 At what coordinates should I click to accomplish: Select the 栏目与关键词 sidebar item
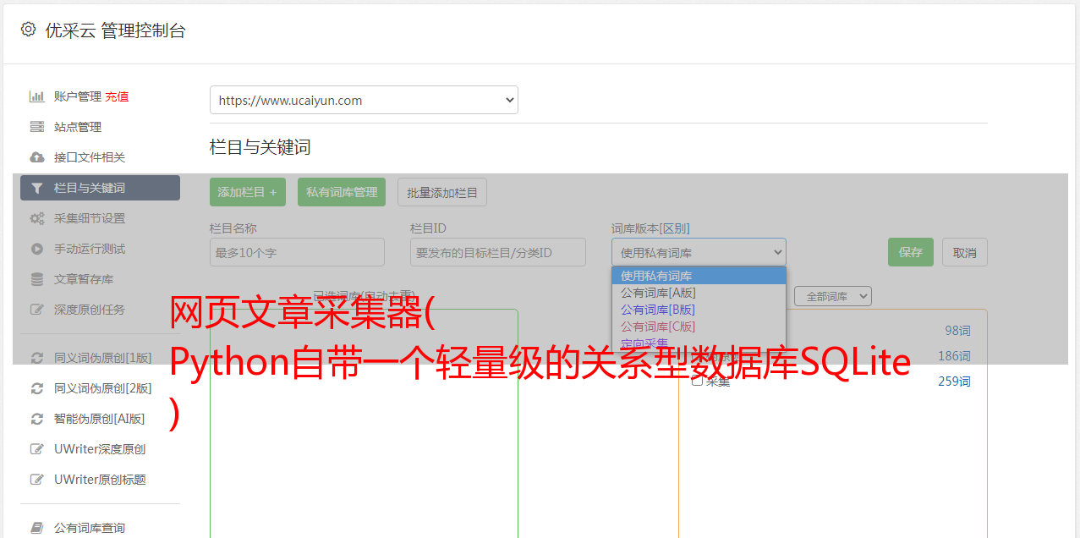pyautogui.click(x=100, y=188)
